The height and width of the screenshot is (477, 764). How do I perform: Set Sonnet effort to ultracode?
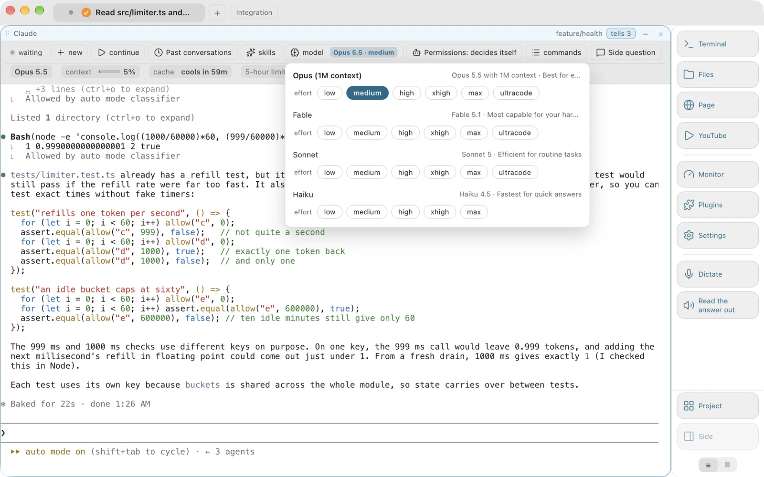click(x=515, y=172)
